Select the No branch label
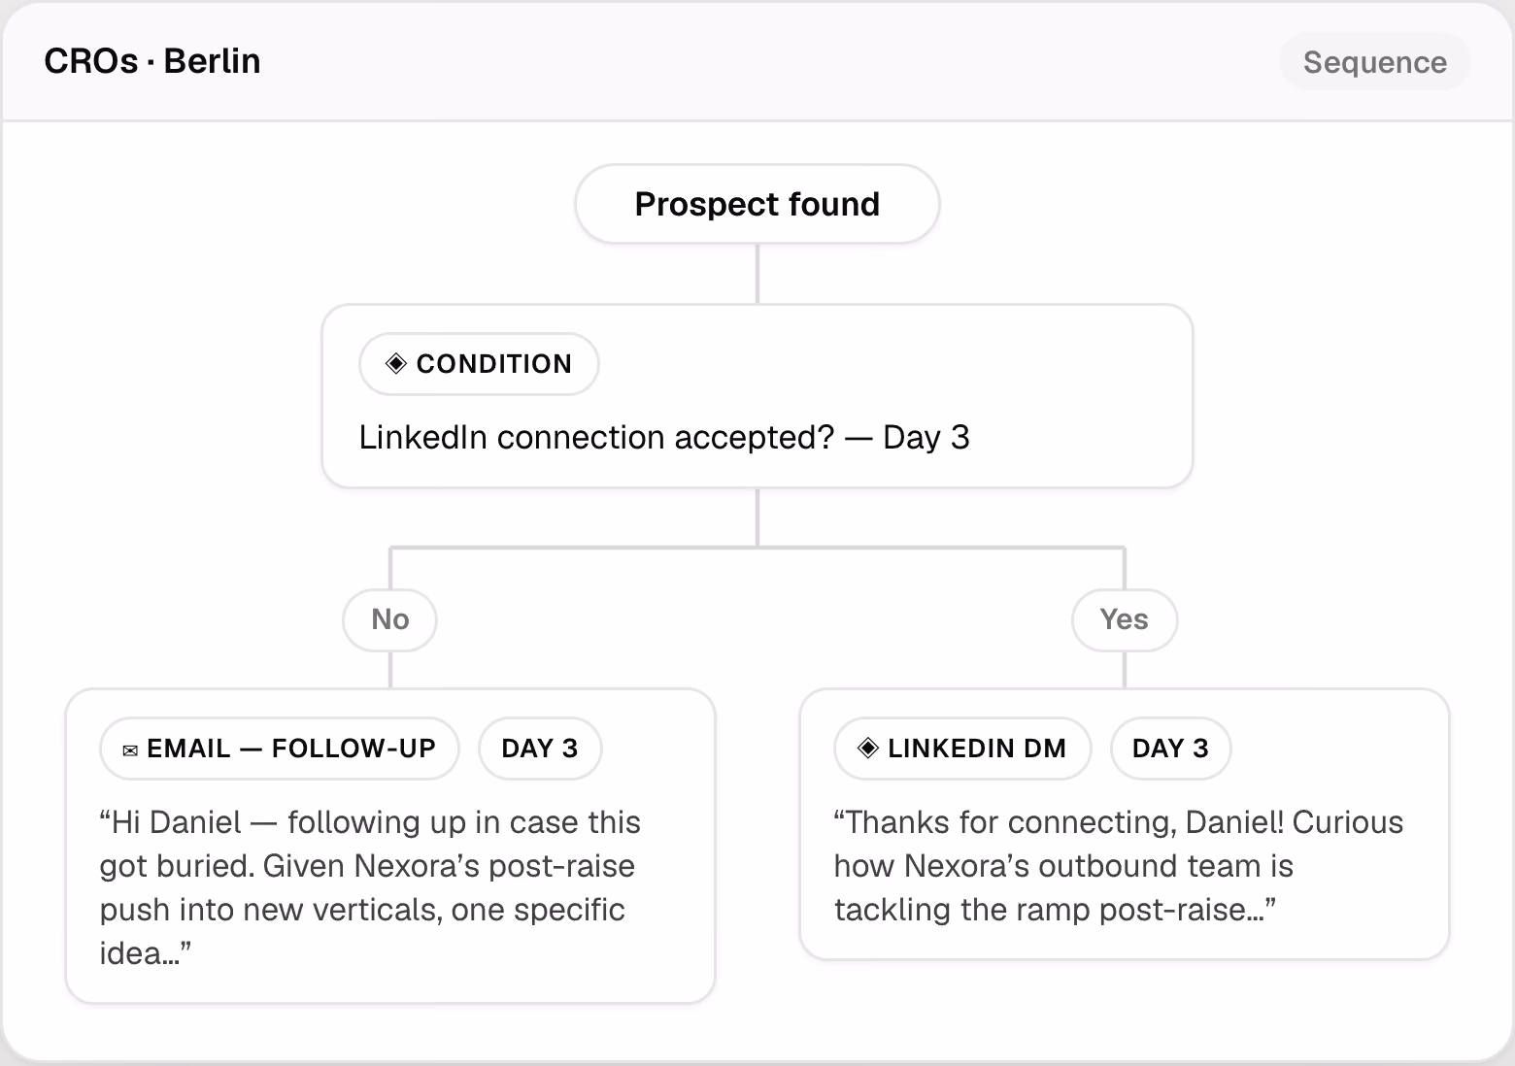Viewport: 1515px width, 1066px height. tap(390, 619)
